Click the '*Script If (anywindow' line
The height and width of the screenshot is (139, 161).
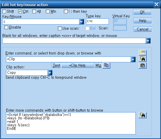[x=39, y=114]
